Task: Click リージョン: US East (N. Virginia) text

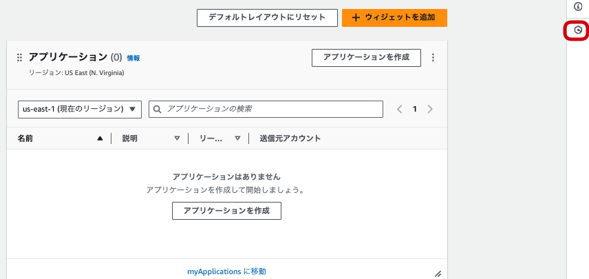Action: [x=76, y=73]
